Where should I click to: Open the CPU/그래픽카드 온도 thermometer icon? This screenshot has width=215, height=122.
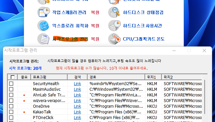tap(114, 39)
